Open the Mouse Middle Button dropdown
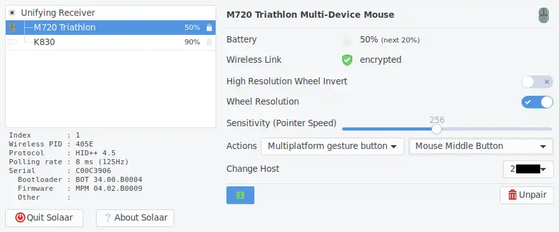Screen dimensions: 559x232 481,146
